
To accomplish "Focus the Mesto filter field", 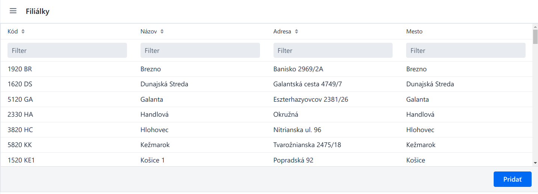I will tap(466, 50).
